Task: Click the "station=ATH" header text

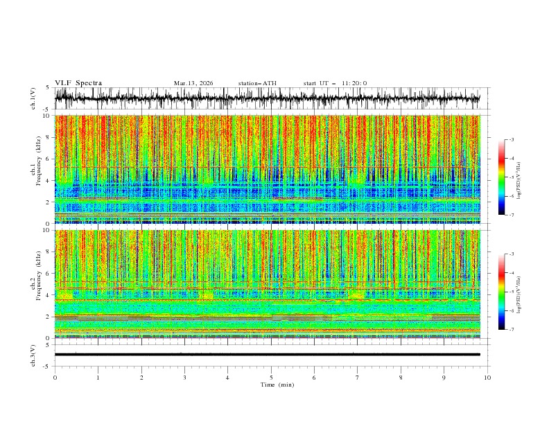Action: (x=257, y=83)
